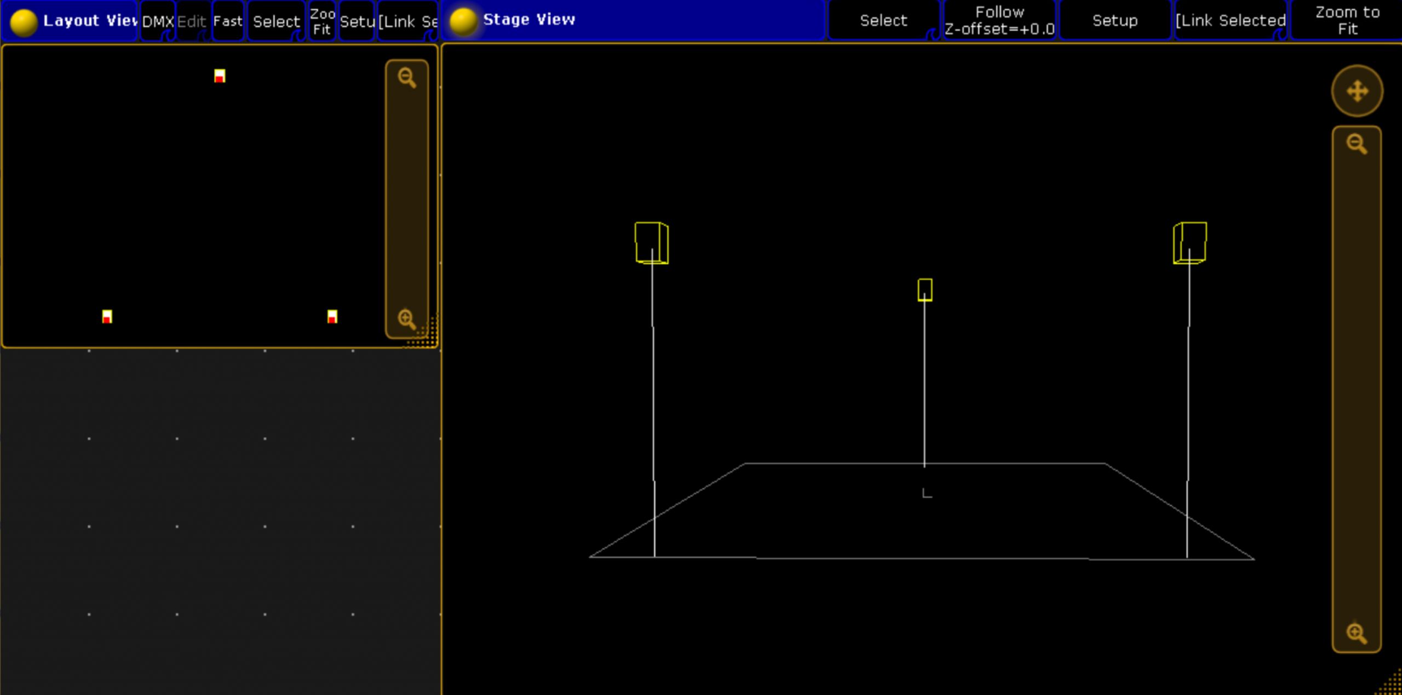Open Setup in Stage View title bar
This screenshot has height=695, width=1402.
(x=1115, y=21)
